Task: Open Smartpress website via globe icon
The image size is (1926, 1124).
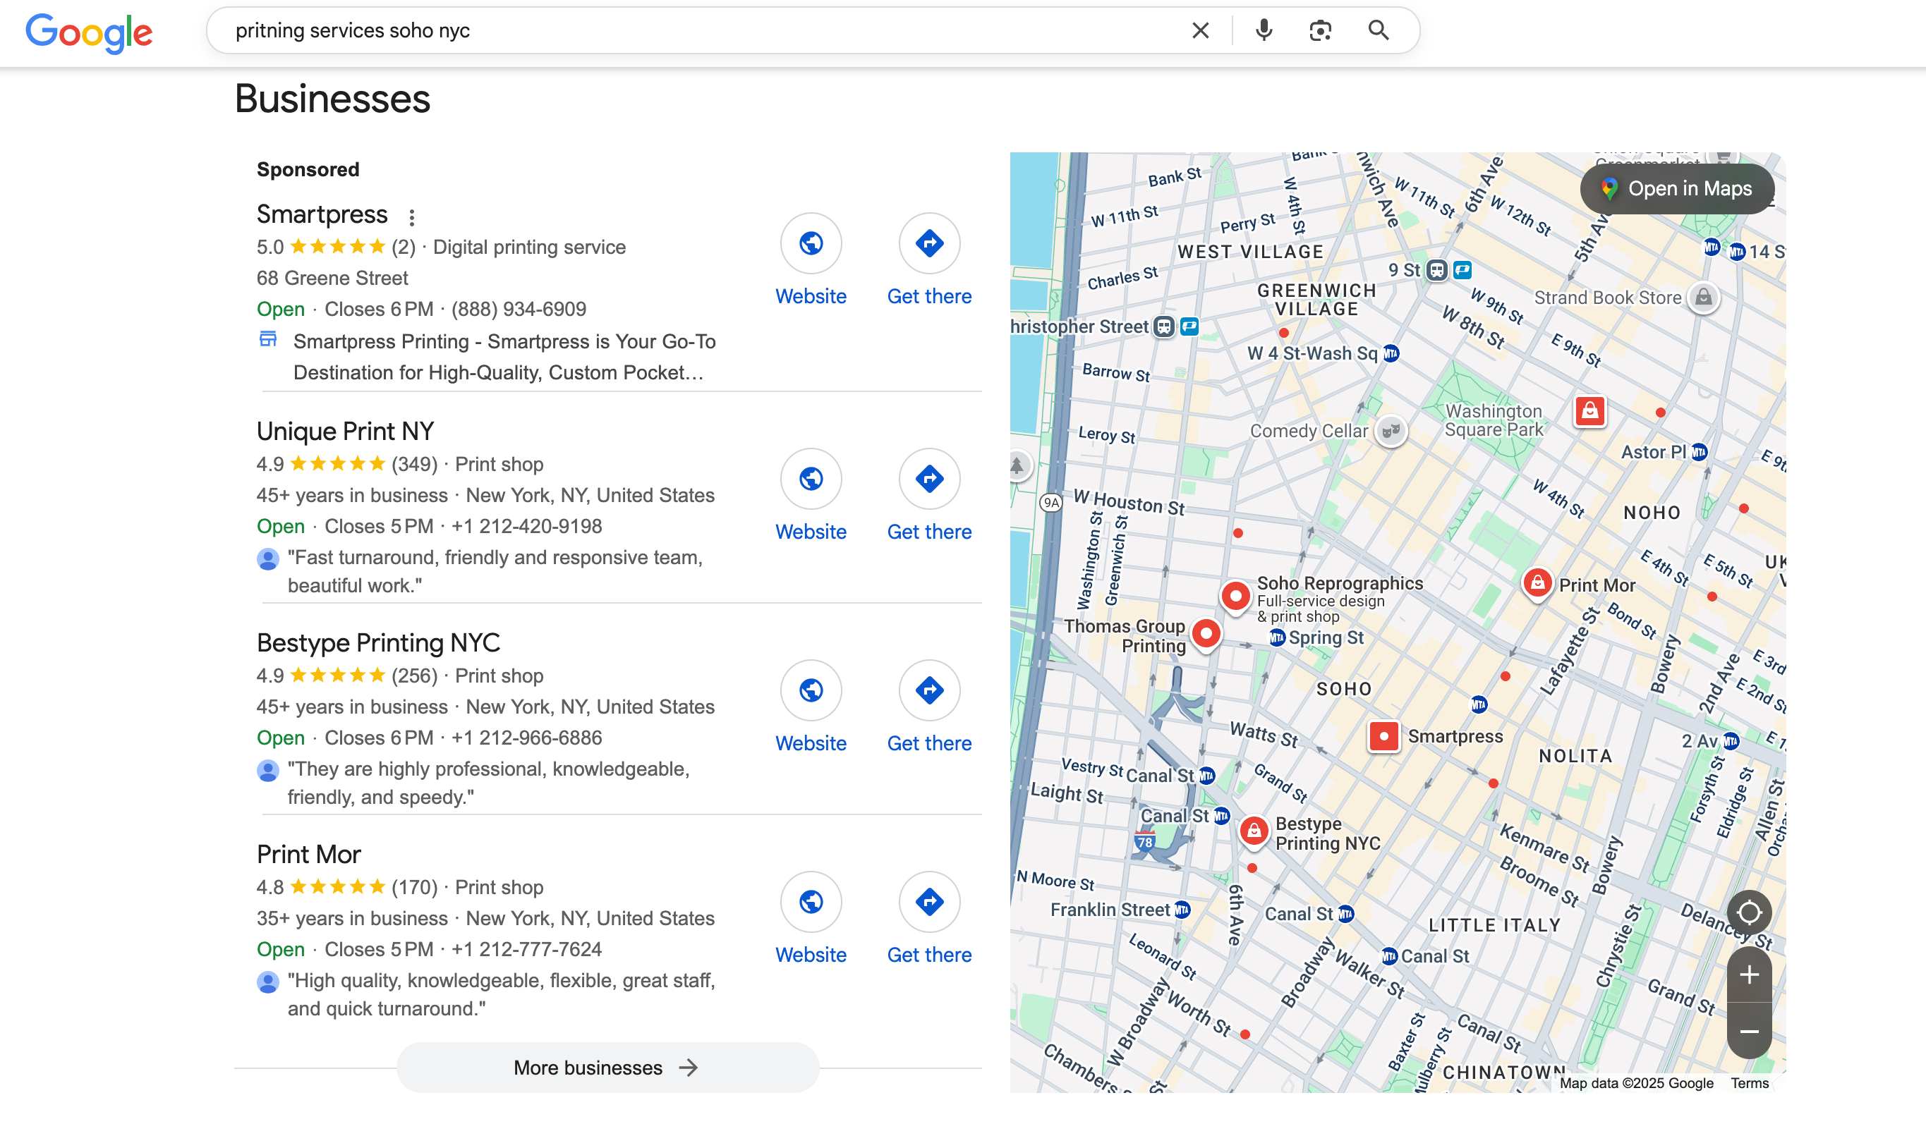Action: point(810,244)
